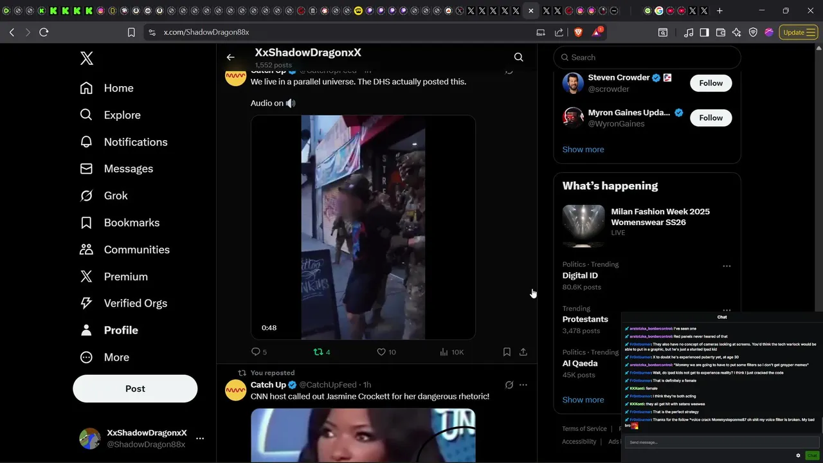Reply to the DHS video post

click(258, 352)
